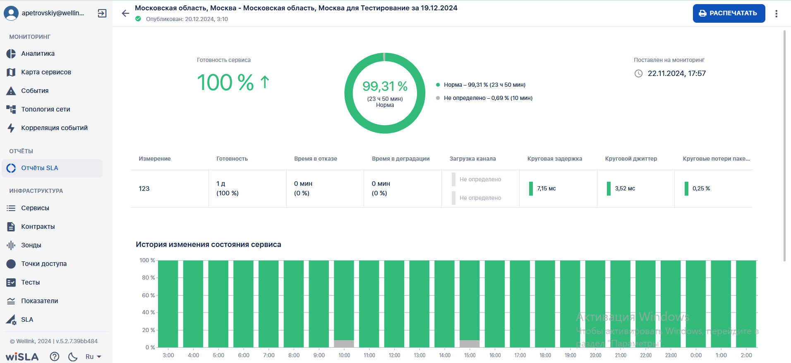Click the РАСПЕЧАТАТЬ button

click(x=729, y=13)
